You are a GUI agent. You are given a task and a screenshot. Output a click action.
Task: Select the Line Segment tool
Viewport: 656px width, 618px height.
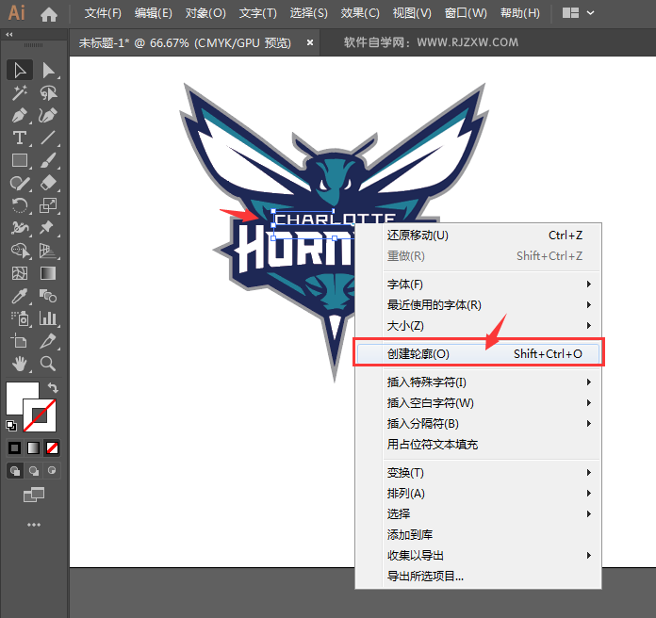tap(48, 138)
